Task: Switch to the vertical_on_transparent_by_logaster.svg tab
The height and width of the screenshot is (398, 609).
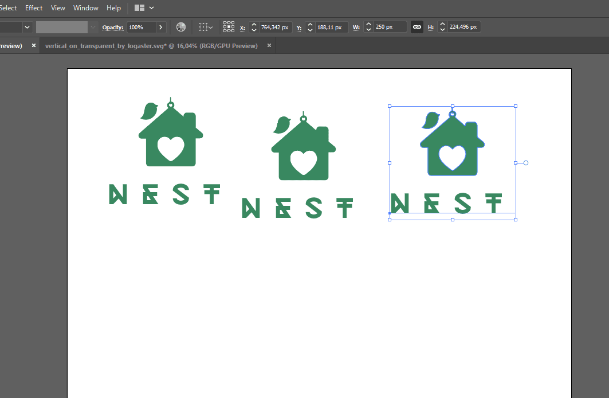Action: (x=151, y=46)
